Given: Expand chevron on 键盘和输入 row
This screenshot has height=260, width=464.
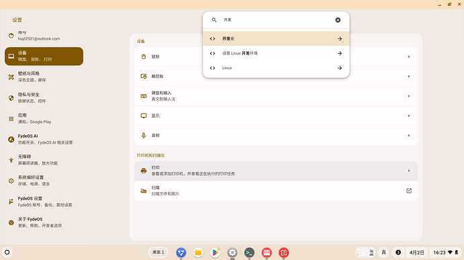Looking at the screenshot, I should click(409, 96).
